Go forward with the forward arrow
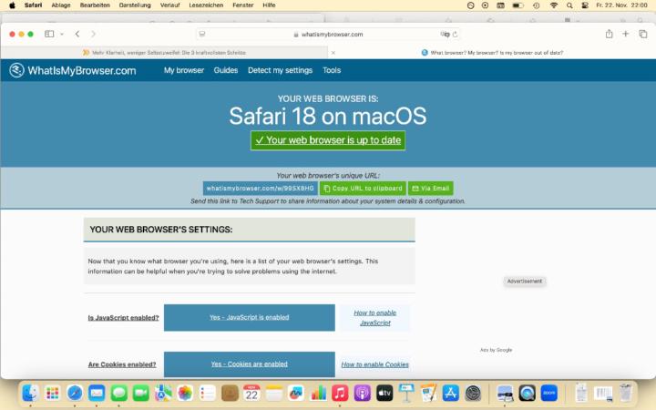 pos(93,34)
